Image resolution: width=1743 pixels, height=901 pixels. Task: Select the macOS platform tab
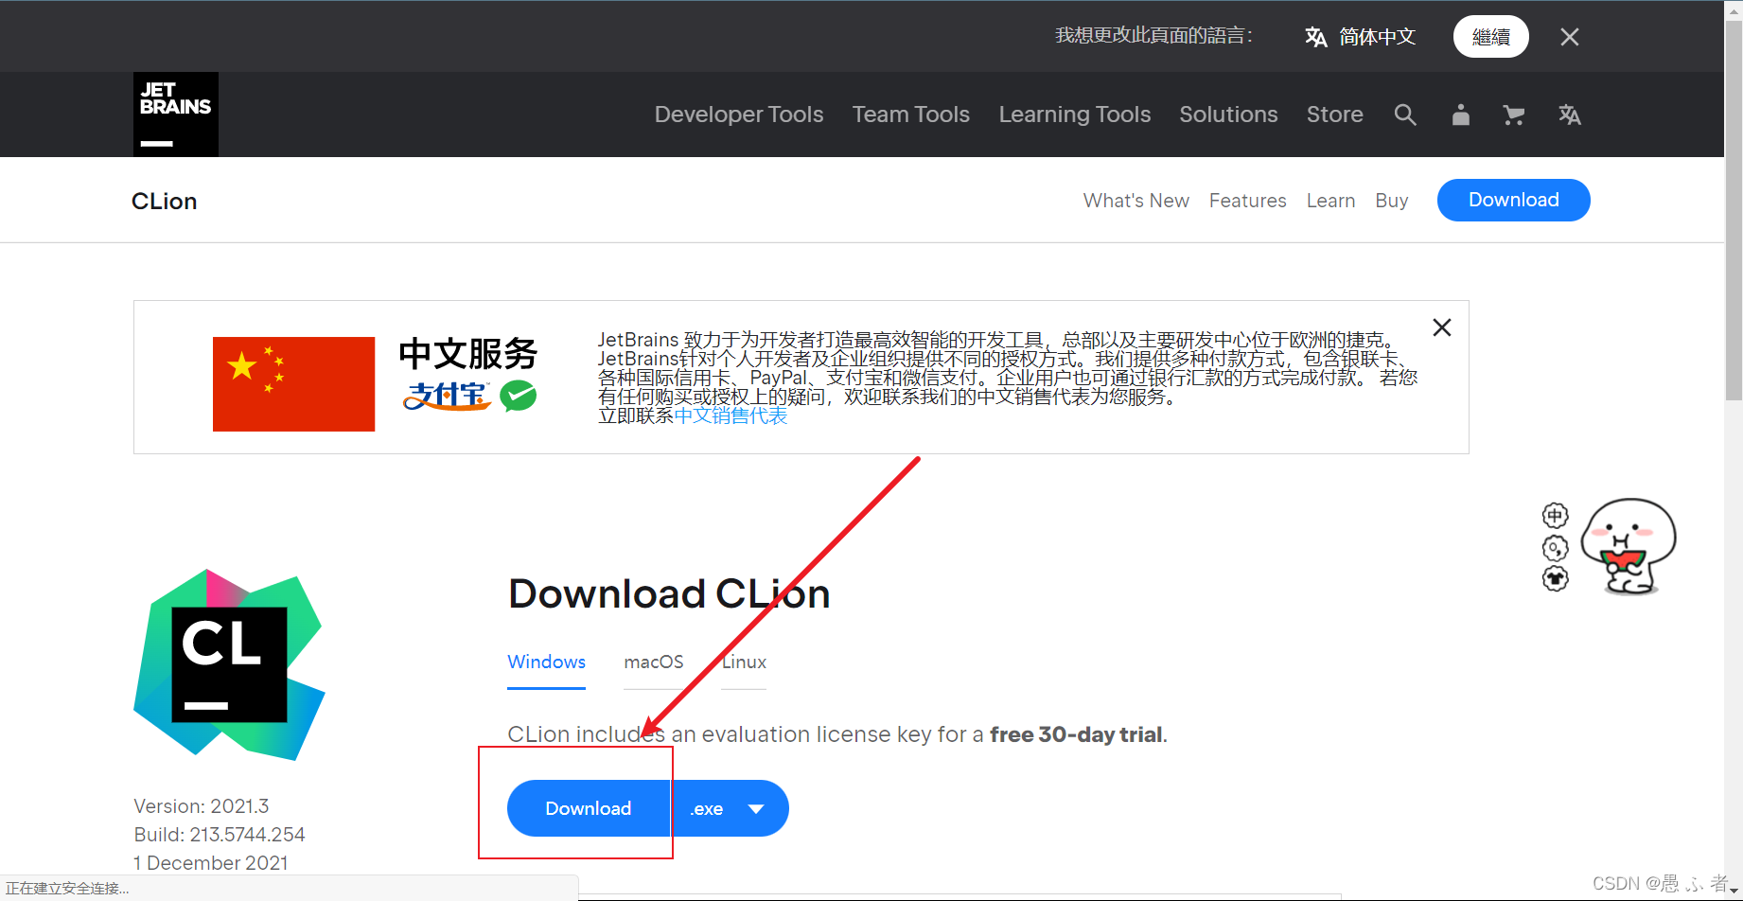(x=654, y=662)
